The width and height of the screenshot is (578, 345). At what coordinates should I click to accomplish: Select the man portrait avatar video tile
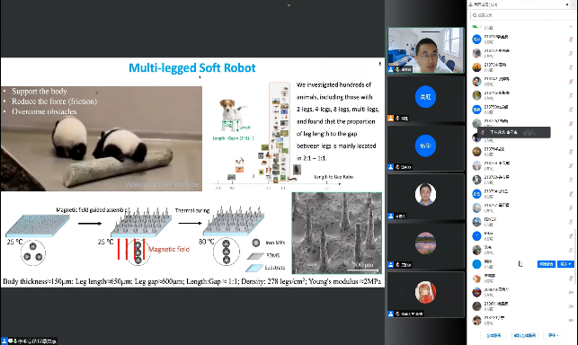point(425,197)
